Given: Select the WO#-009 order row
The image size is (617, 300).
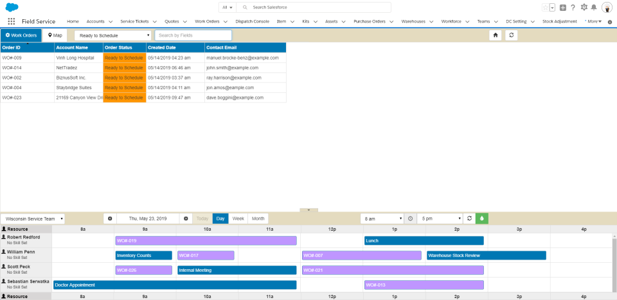Looking at the screenshot, I should [143, 58].
